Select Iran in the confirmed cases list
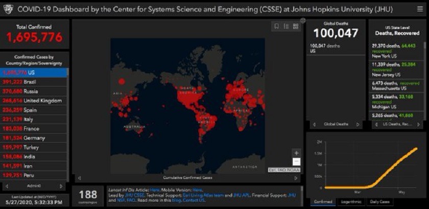Screen dimensions: 429x209 pos(34,166)
